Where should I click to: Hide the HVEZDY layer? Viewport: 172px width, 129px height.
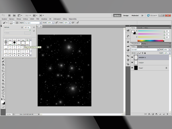[x=132, y=62]
